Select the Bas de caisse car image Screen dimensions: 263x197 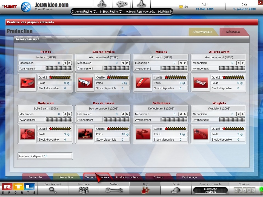pyautogui.click(x=85, y=134)
